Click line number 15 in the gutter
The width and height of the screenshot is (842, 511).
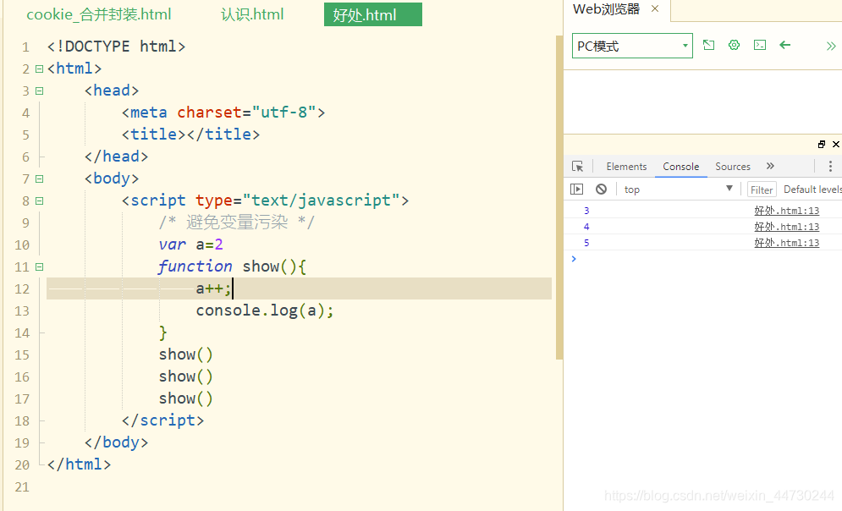(x=22, y=355)
